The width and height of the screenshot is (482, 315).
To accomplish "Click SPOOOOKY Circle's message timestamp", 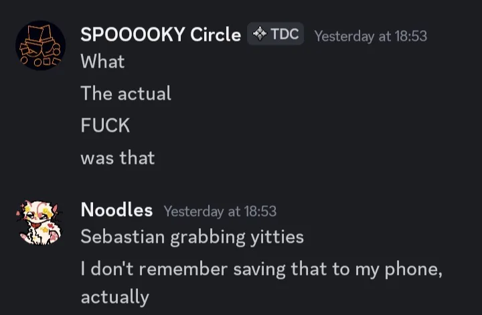I will pos(370,36).
